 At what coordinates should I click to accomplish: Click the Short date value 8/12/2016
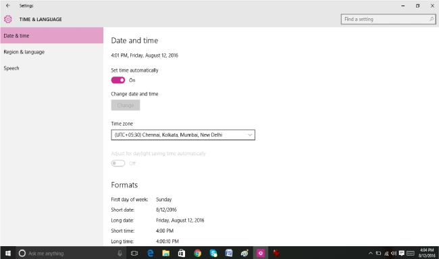[166, 210]
